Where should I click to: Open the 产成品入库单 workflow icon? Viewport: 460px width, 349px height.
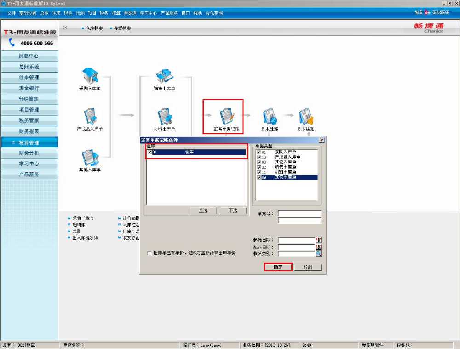(90, 116)
